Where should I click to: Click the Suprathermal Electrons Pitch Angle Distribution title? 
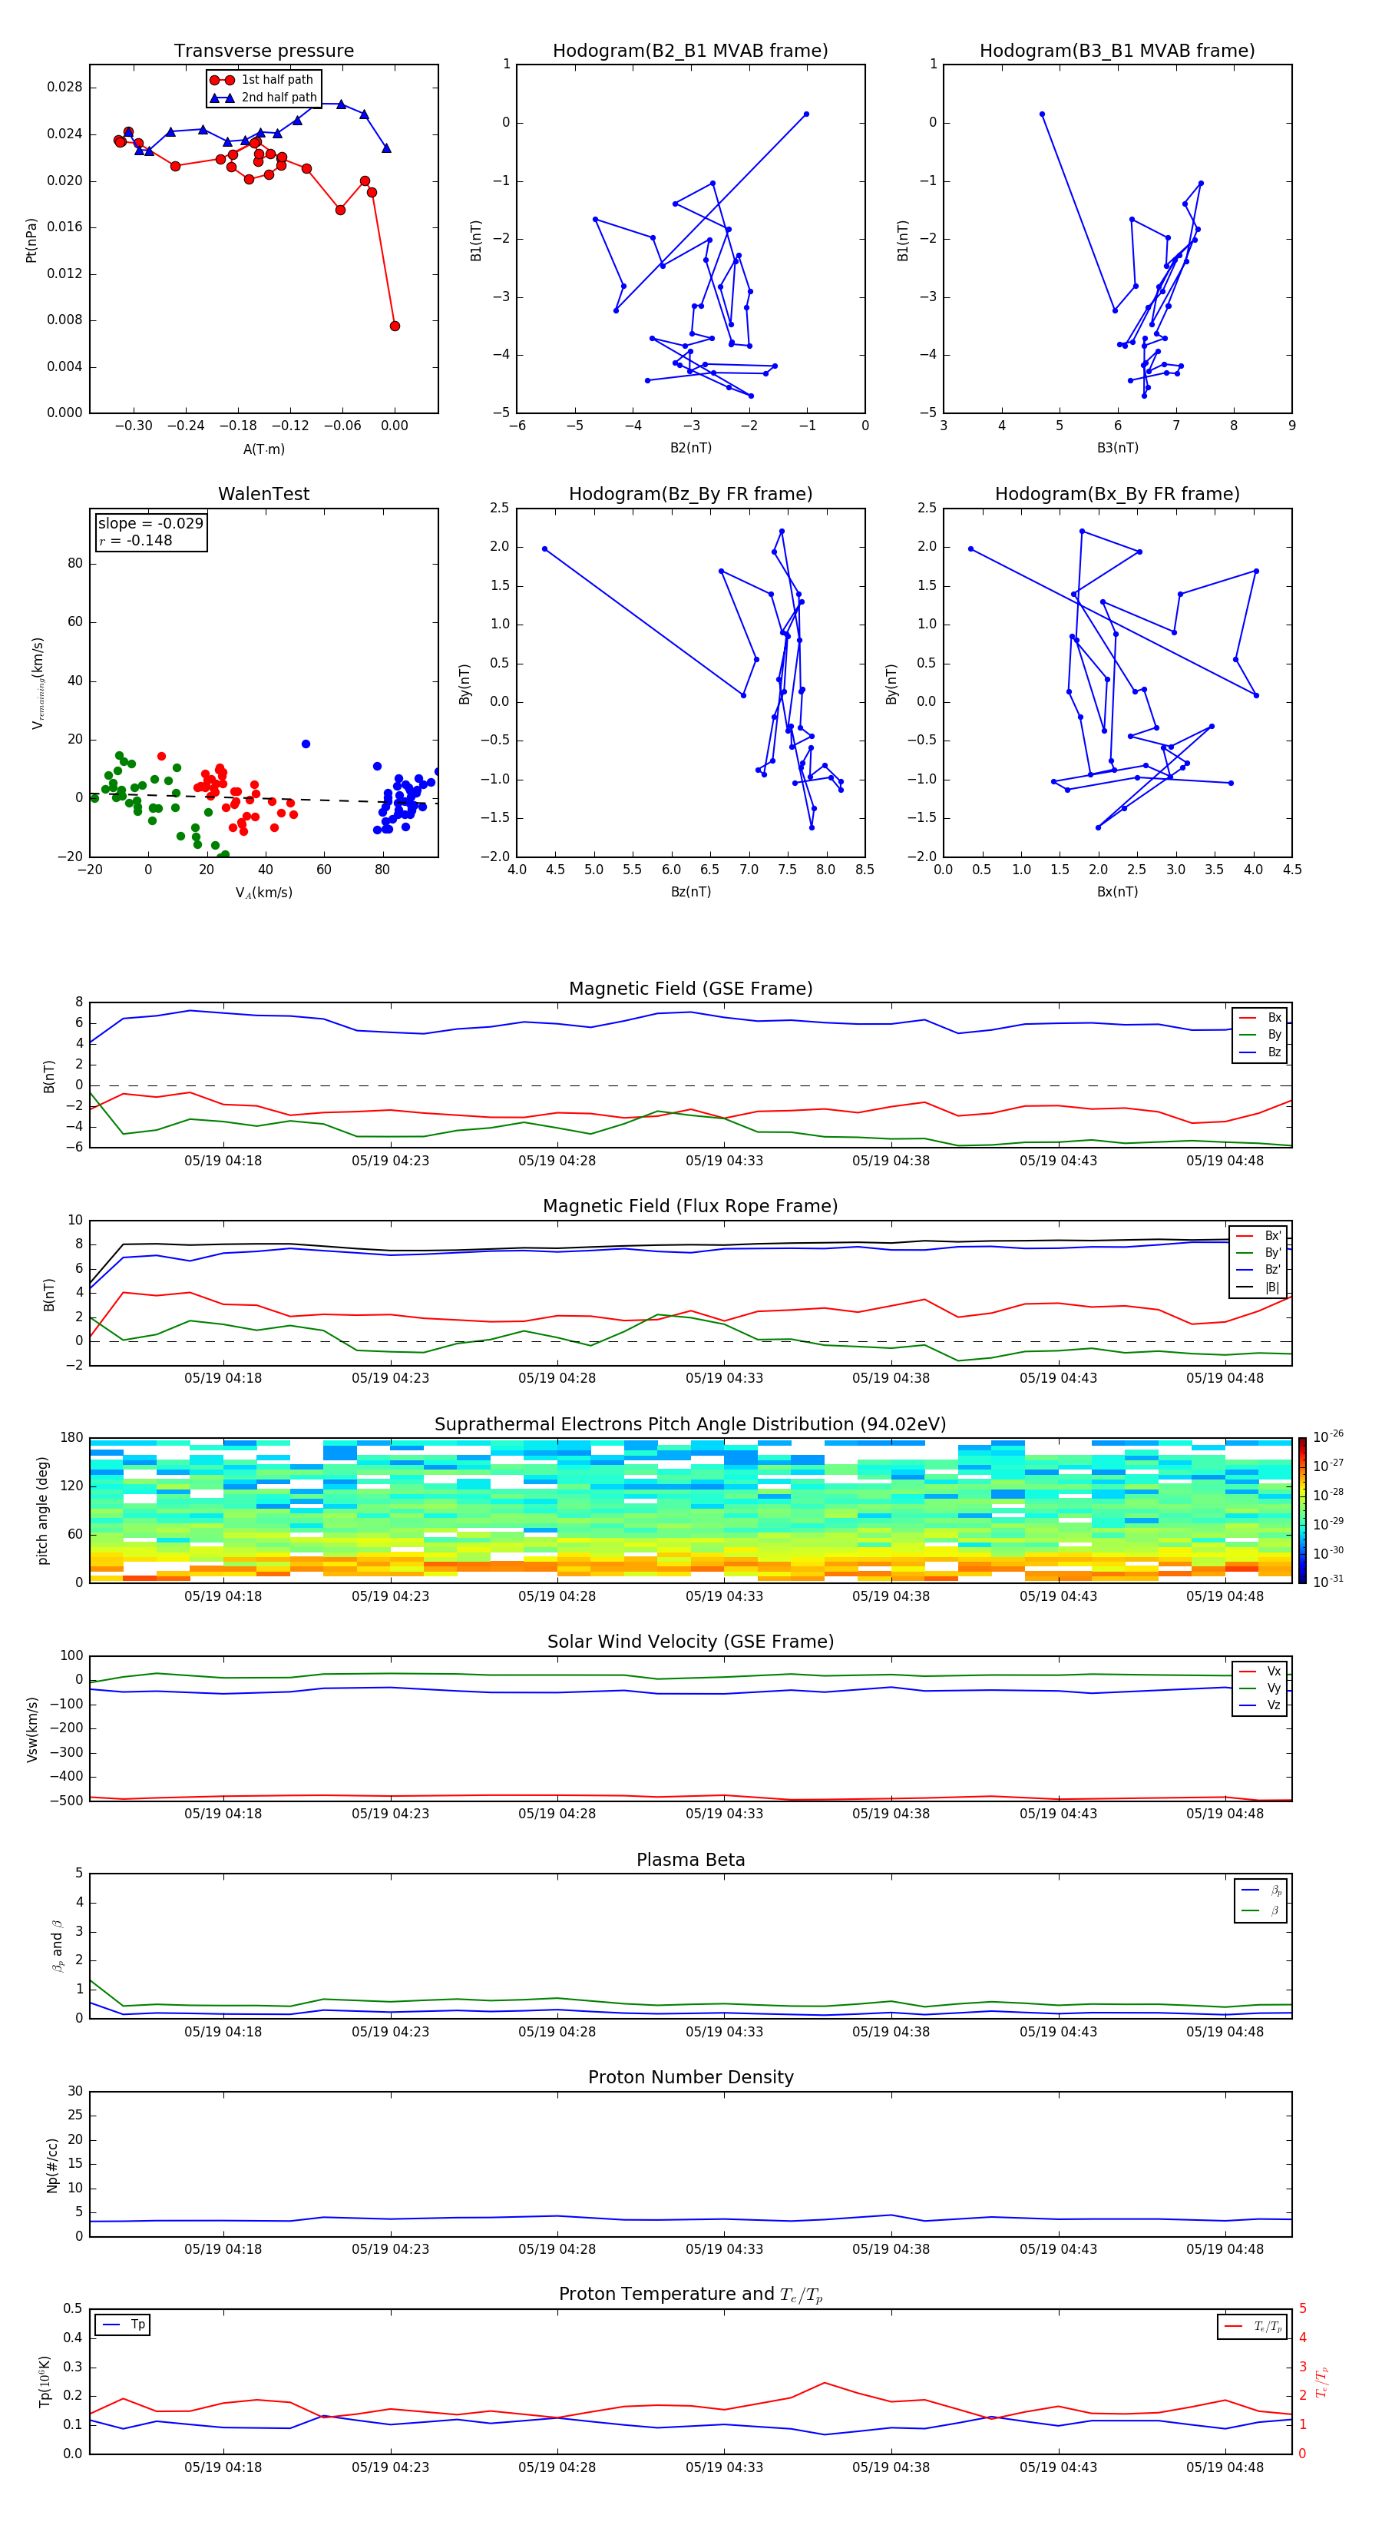pos(690,1425)
